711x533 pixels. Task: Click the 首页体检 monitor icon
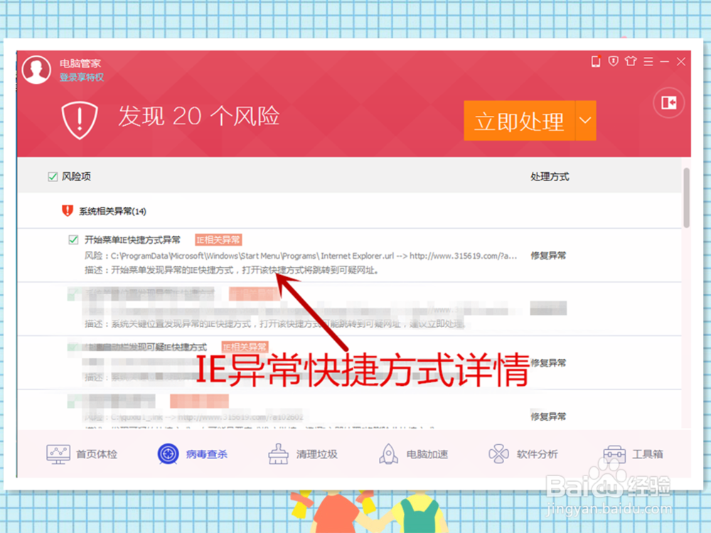click(x=58, y=454)
